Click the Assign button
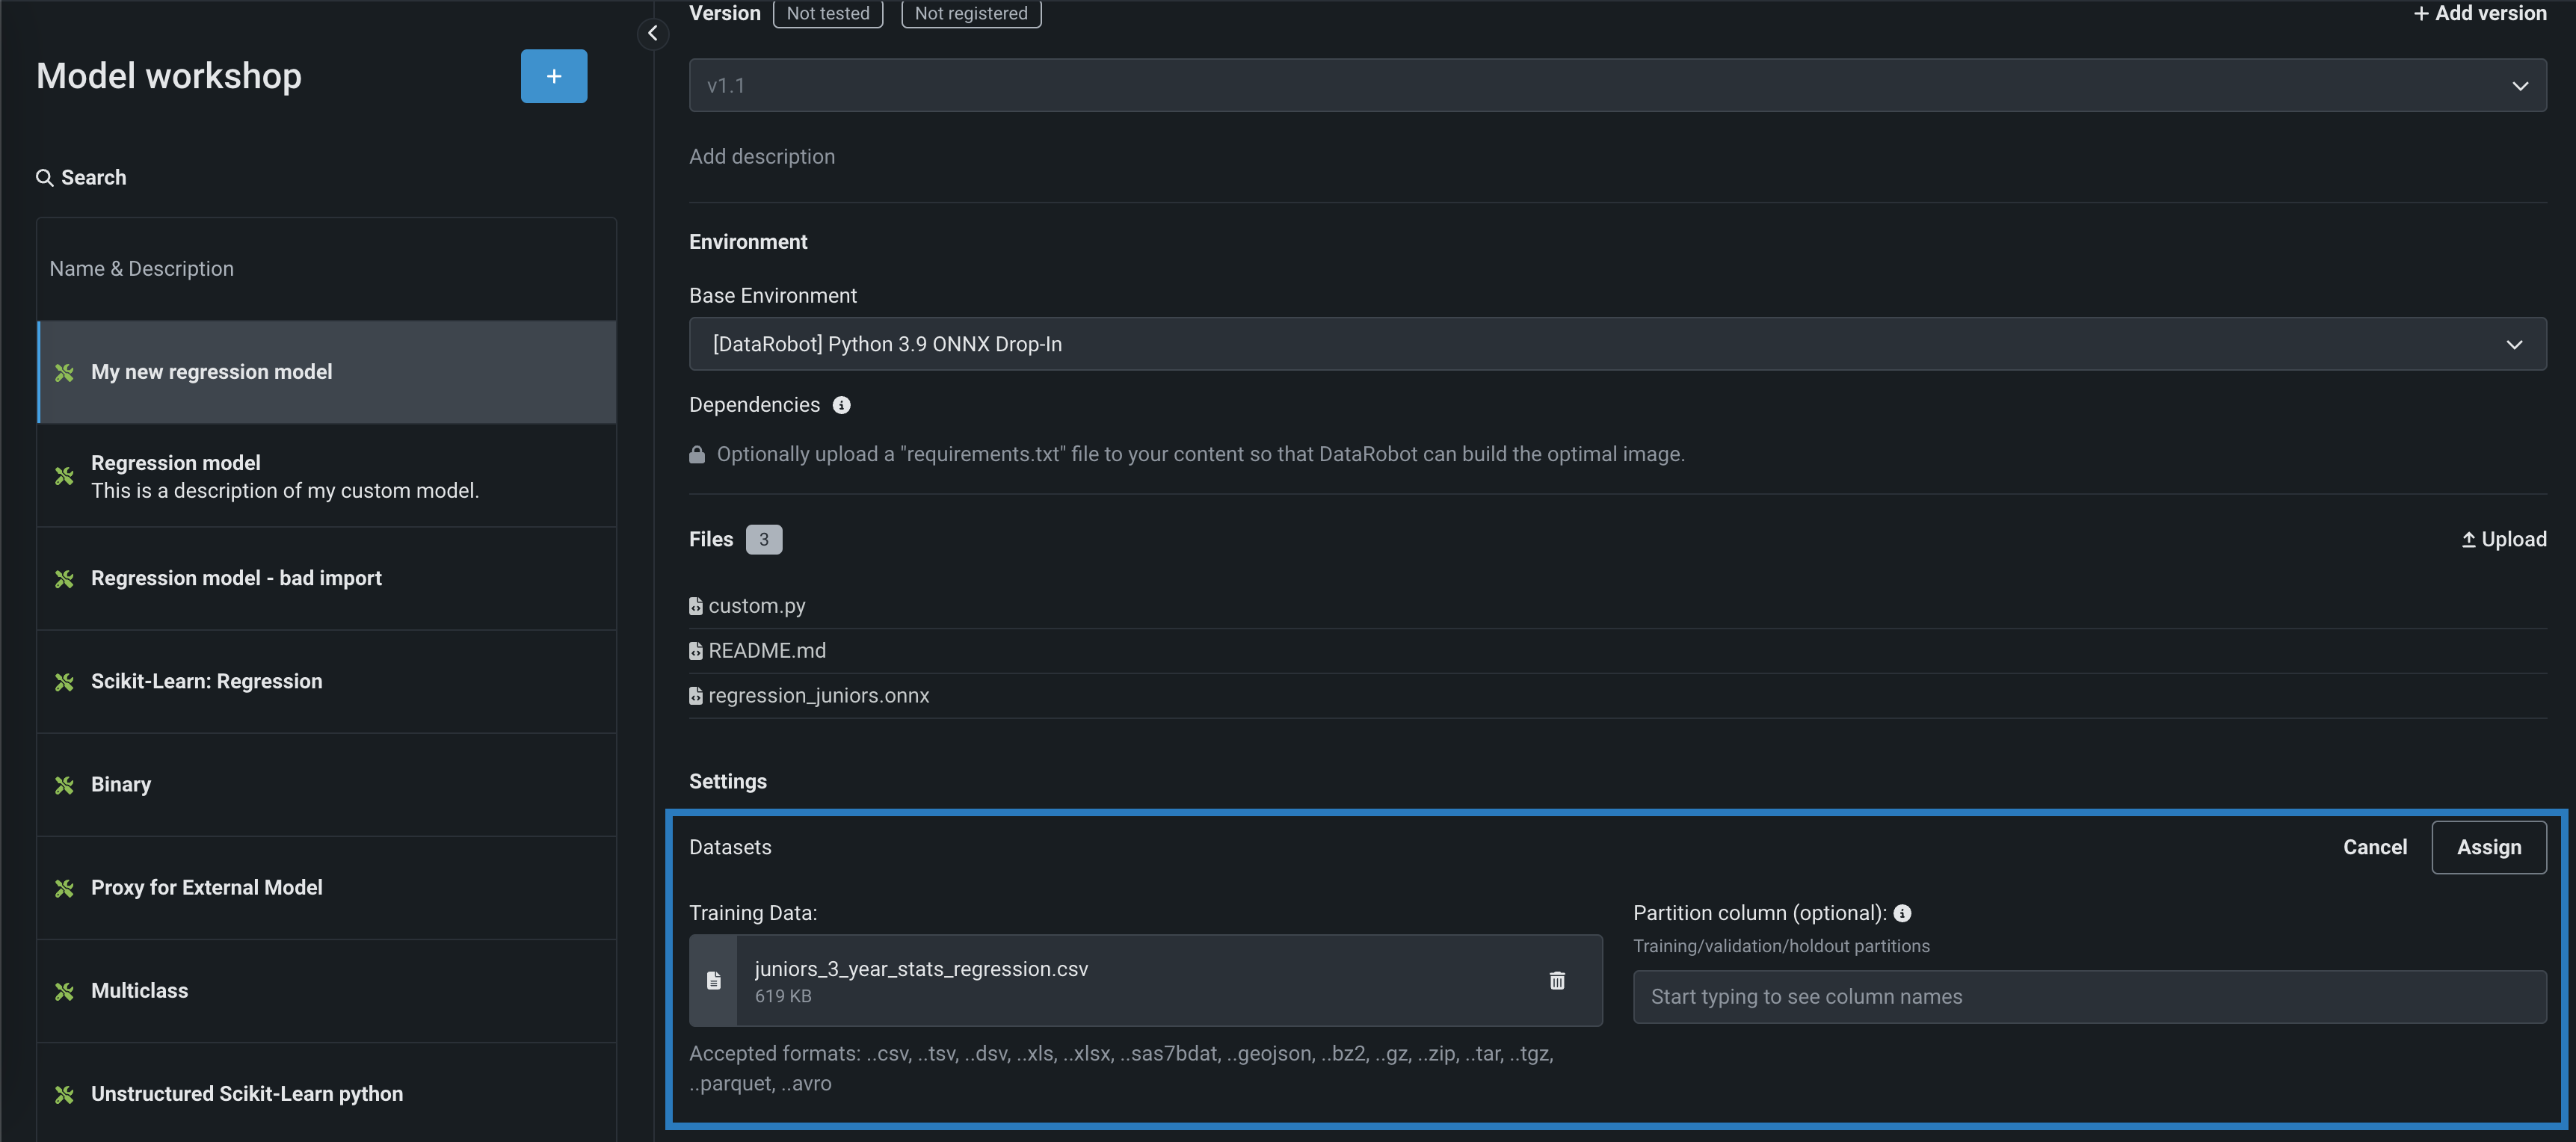Image resolution: width=2576 pixels, height=1142 pixels. [x=2488, y=847]
